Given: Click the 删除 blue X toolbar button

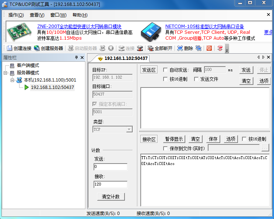Looking at the screenshot, I should coord(185,48).
